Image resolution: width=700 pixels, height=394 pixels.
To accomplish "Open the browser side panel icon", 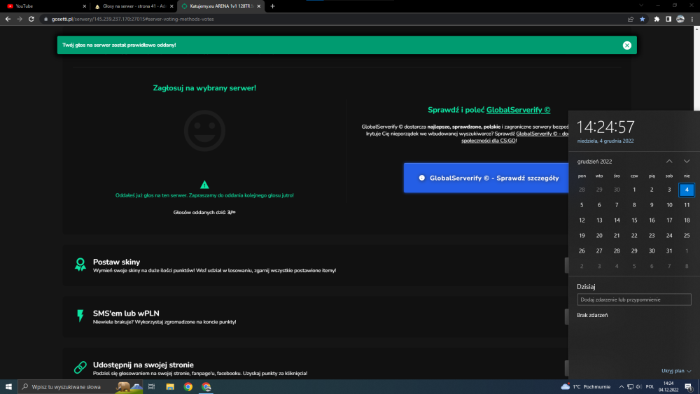I will (x=668, y=19).
